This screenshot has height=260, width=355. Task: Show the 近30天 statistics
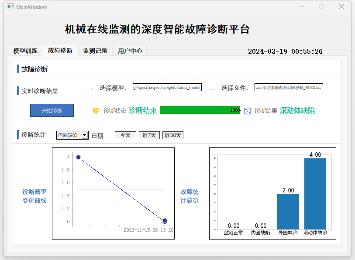[172, 135]
